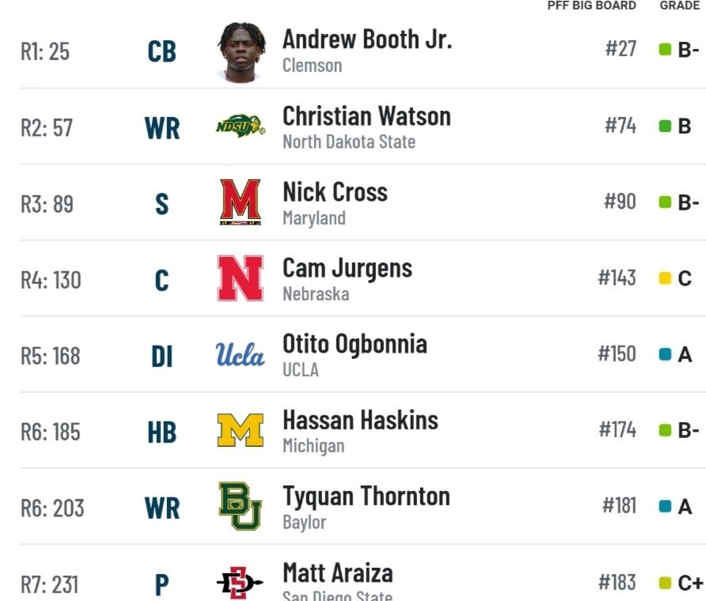706x601 pixels.
Task: Click the HB position label for Haskins
Action: tap(161, 433)
